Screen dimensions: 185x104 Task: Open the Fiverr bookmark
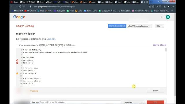click(x=70, y=11)
